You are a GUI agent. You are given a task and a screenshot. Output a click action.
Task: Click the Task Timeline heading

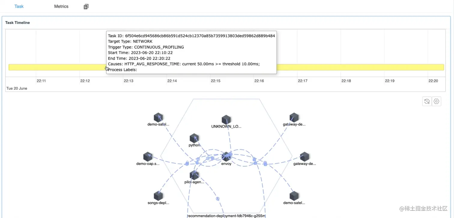coord(17,23)
